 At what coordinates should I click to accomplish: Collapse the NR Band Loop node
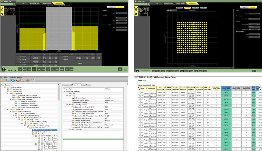[11, 111]
